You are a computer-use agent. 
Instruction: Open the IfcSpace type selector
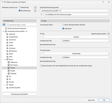tap(77, 37)
